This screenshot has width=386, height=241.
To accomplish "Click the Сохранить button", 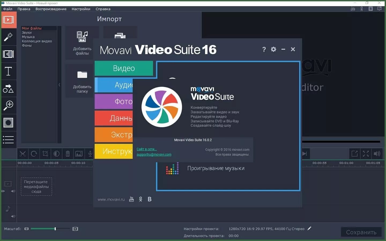I will coord(361,232).
